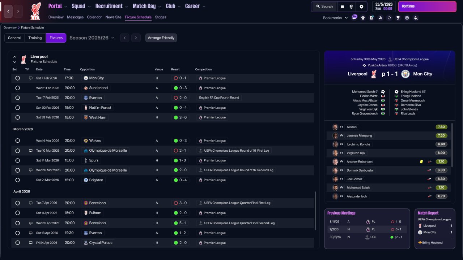The image size is (463, 260).
Task: Click the Search button
Action: (x=324, y=6)
